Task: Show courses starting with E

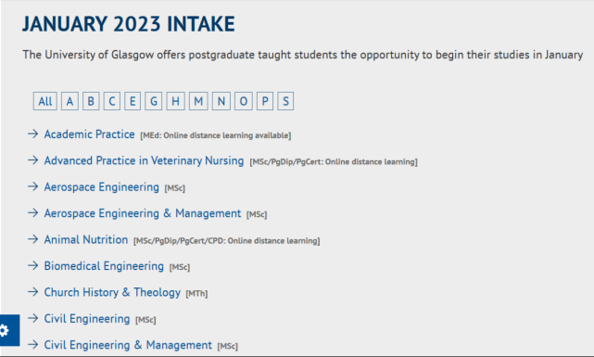Action: [x=133, y=101]
